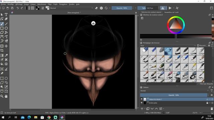The width and height of the screenshot is (214, 120).
Task: Select the Transform tool
Action: [2, 46]
